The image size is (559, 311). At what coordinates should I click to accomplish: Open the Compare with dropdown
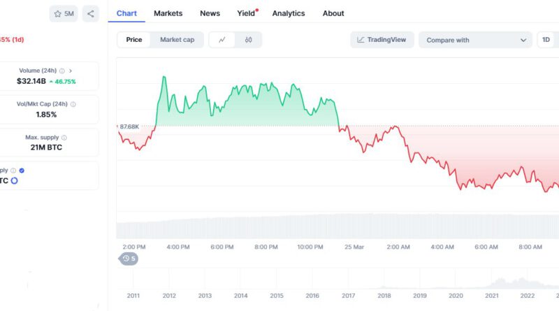[475, 40]
